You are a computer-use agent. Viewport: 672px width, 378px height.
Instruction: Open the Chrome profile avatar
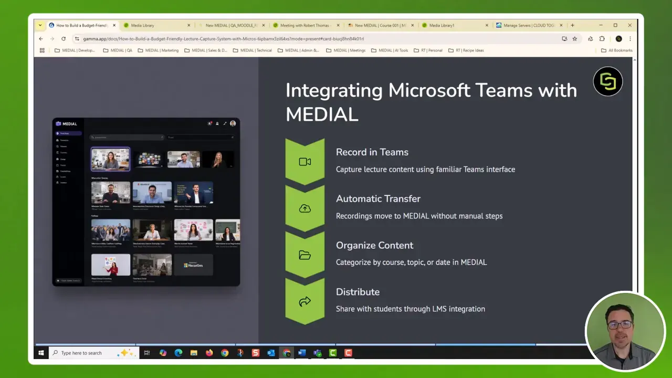[x=619, y=39]
